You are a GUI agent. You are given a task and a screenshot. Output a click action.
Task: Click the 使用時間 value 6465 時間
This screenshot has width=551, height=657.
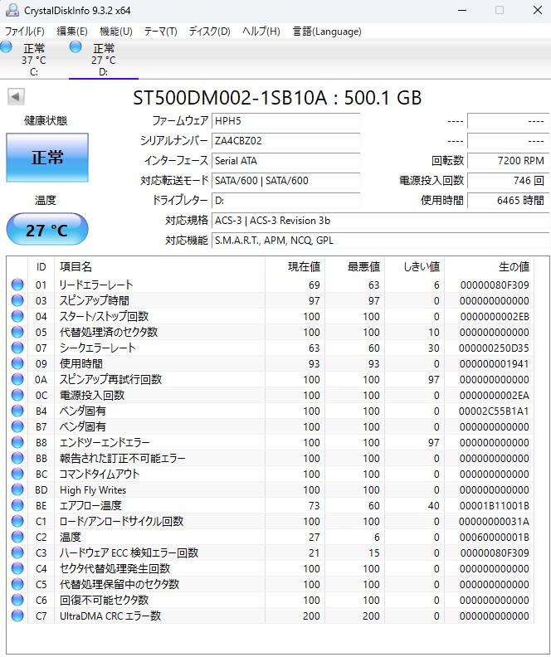coord(508,201)
